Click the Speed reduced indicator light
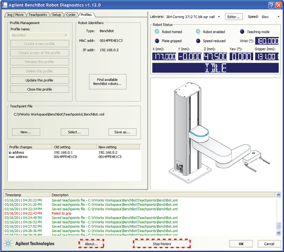Viewport: 284px width, 252px height. tap(198, 41)
